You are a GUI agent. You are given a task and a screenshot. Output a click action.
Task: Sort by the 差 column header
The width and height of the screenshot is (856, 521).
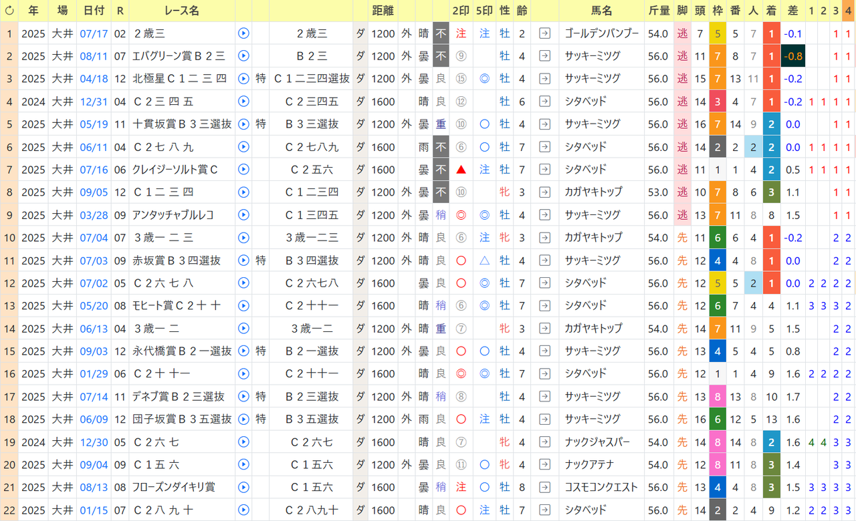click(793, 11)
